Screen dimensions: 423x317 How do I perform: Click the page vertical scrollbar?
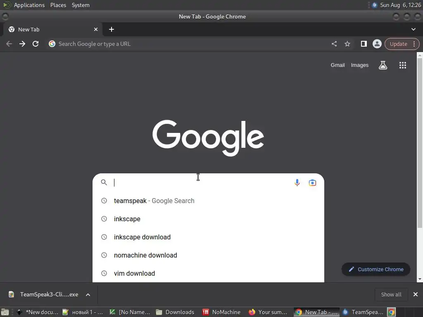click(420, 143)
